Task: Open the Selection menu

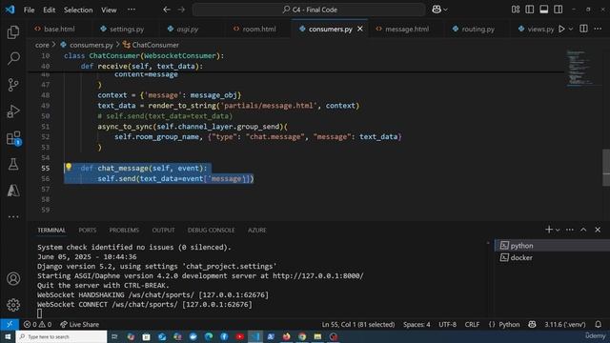Action: (x=78, y=10)
